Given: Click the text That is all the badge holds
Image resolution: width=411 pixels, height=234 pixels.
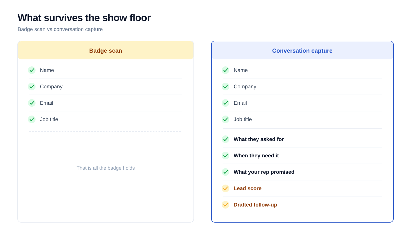Looking at the screenshot, I should [x=106, y=168].
